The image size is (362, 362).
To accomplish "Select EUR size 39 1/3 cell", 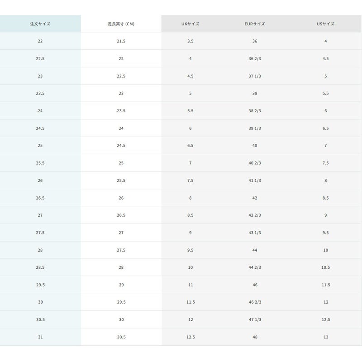I will [254, 129].
